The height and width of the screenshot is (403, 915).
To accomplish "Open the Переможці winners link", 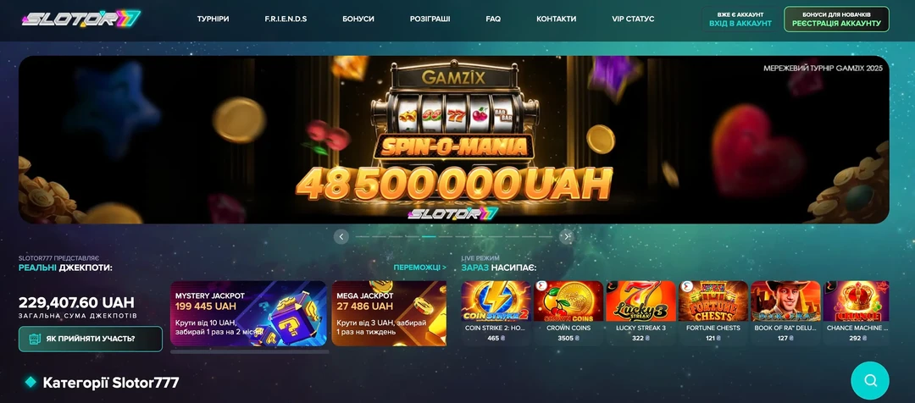I will (420, 268).
